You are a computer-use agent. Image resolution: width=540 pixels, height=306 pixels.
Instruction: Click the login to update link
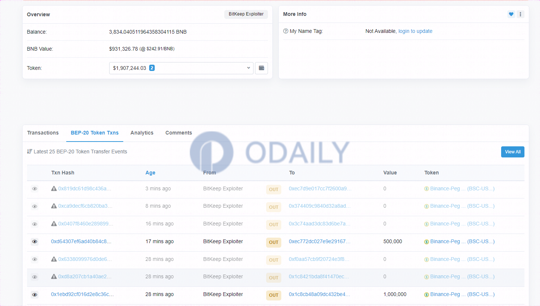click(415, 31)
